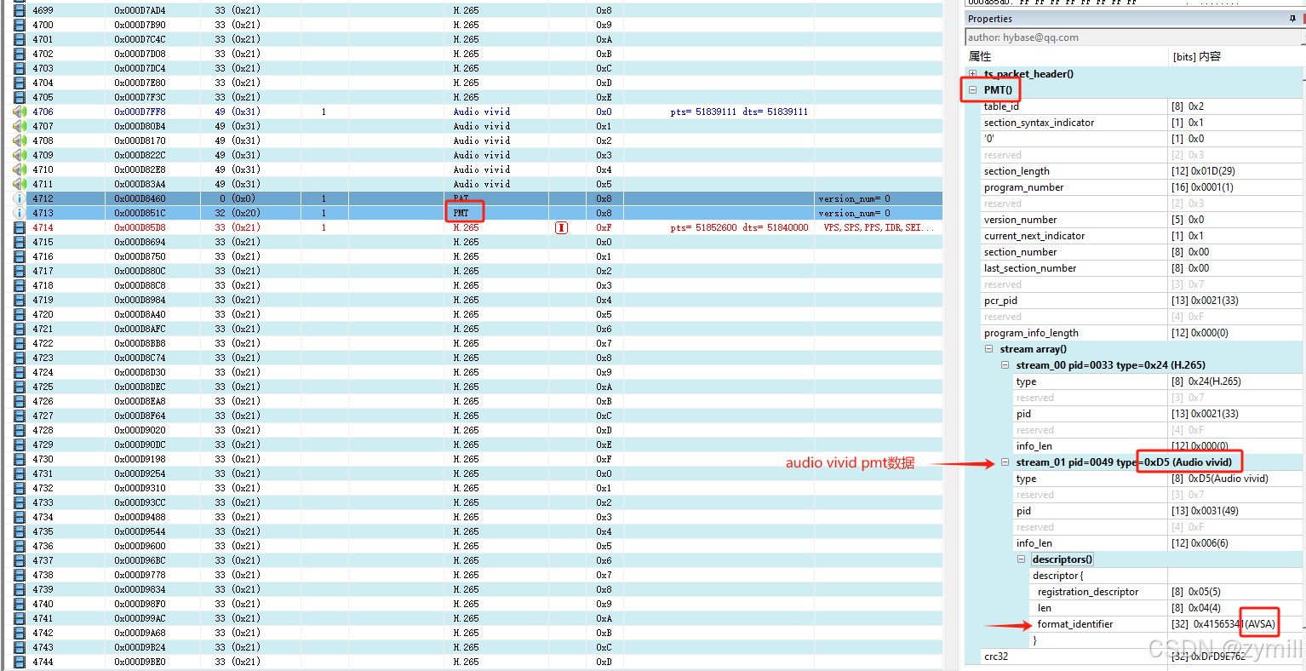The width and height of the screenshot is (1306, 671).
Task: Click the film icon of packet 4725
Action: click(x=20, y=387)
